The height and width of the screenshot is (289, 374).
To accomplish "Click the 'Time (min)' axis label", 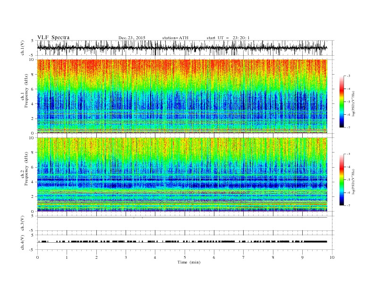I will [189, 262].
